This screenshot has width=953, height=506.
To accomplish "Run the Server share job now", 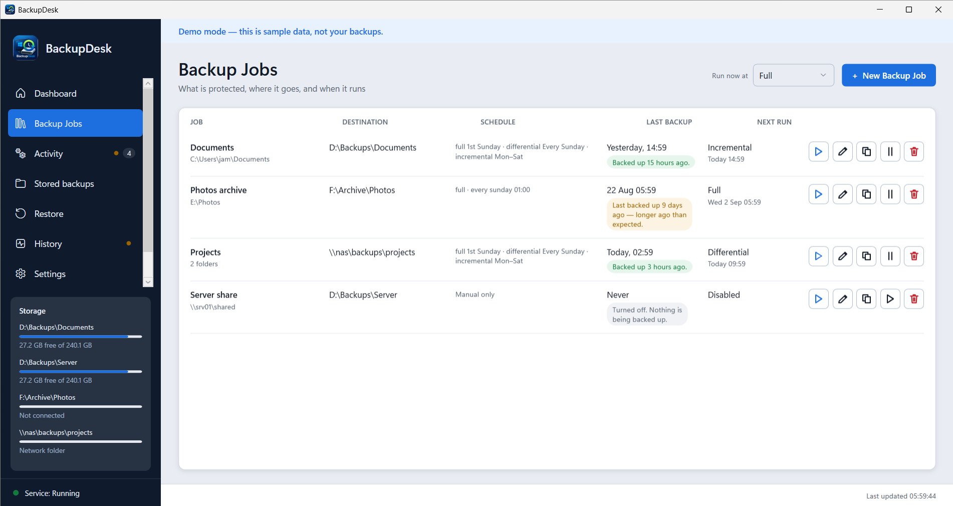I will tap(818, 299).
